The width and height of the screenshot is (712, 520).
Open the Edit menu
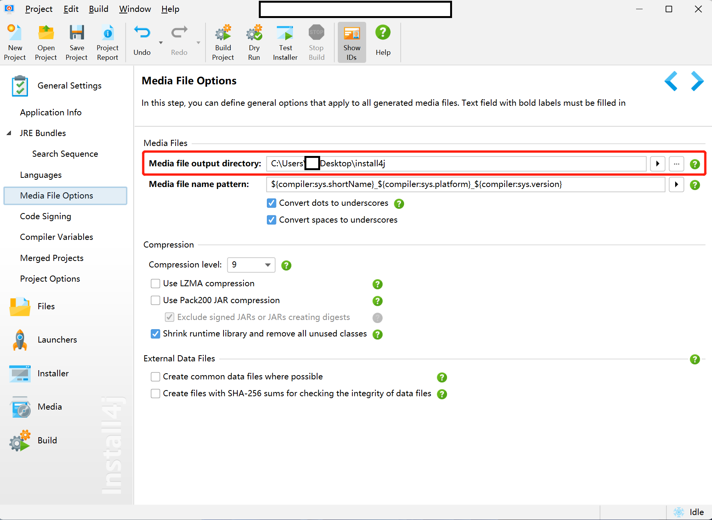[71, 9]
